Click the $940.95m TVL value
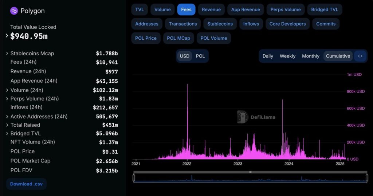Viewport: 373px width, 196px height. pyautogui.click(x=29, y=36)
